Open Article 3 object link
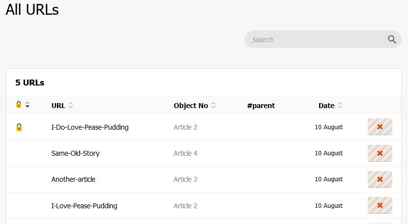408x224 pixels. (x=185, y=179)
